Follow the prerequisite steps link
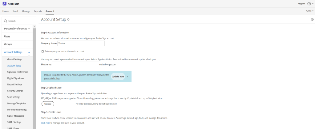The image size is (315, 129). coord(52,78)
